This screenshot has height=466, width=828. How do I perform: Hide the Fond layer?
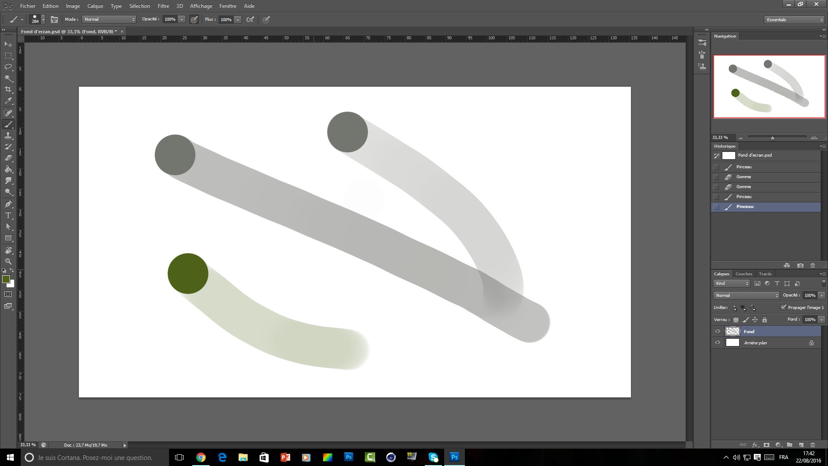pos(718,331)
